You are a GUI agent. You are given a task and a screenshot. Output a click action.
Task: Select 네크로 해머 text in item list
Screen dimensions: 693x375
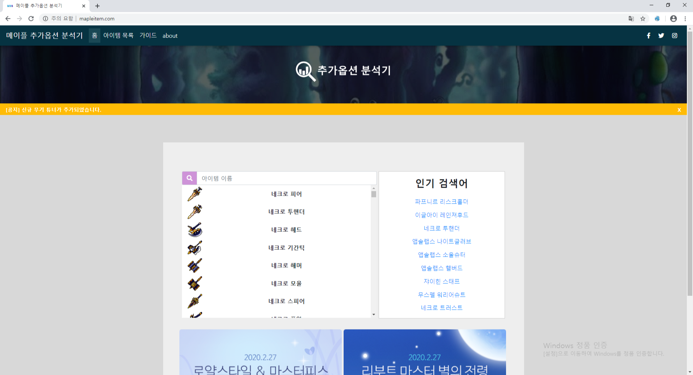pos(287,265)
